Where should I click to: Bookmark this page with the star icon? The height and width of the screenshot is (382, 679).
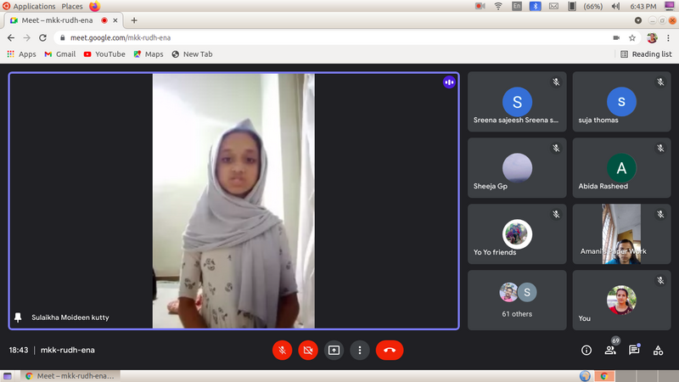pyautogui.click(x=632, y=38)
